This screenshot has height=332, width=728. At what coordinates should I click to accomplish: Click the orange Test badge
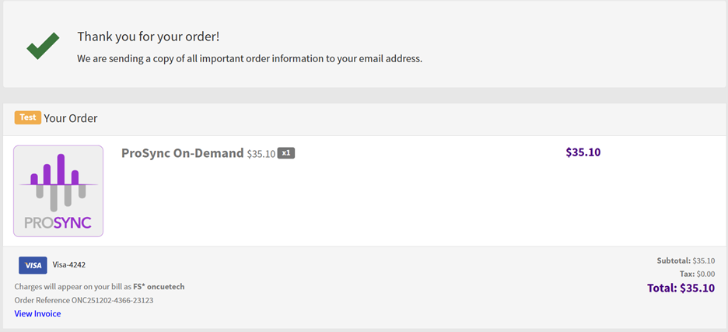(27, 117)
